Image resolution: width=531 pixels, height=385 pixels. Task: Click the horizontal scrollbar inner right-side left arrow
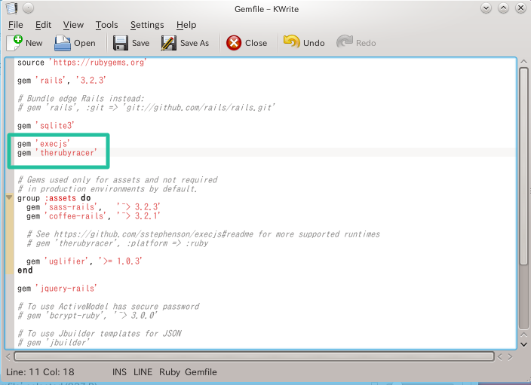pyautogui.click(x=500, y=356)
